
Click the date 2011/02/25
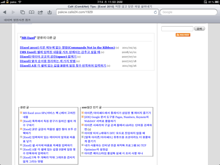[129, 48]
